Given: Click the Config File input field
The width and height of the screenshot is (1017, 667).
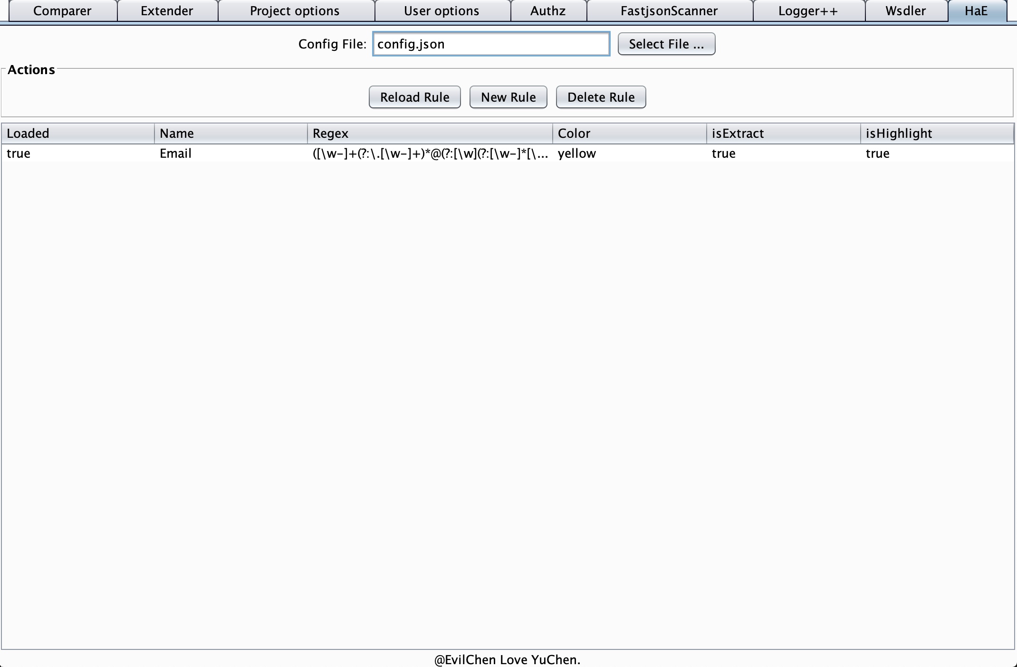Looking at the screenshot, I should (x=491, y=44).
